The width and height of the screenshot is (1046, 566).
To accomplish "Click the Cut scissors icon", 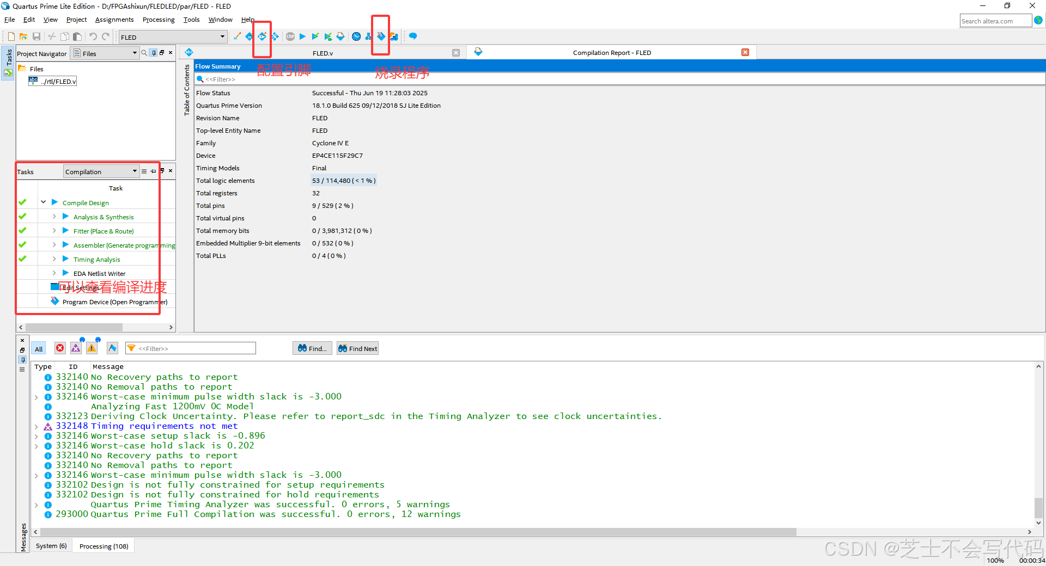I will tap(52, 36).
